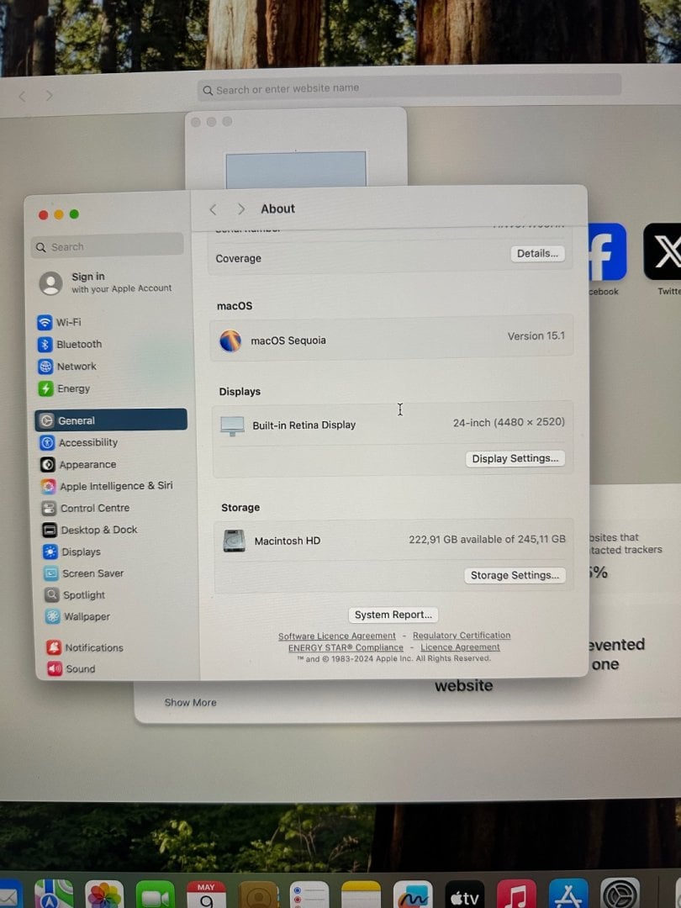The image size is (681, 908).
Task: Click the Macintosh HD drive icon
Action: pyautogui.click(x=234, y=541)
